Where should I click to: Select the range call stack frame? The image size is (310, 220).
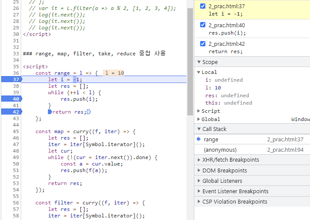click(252, 139)
